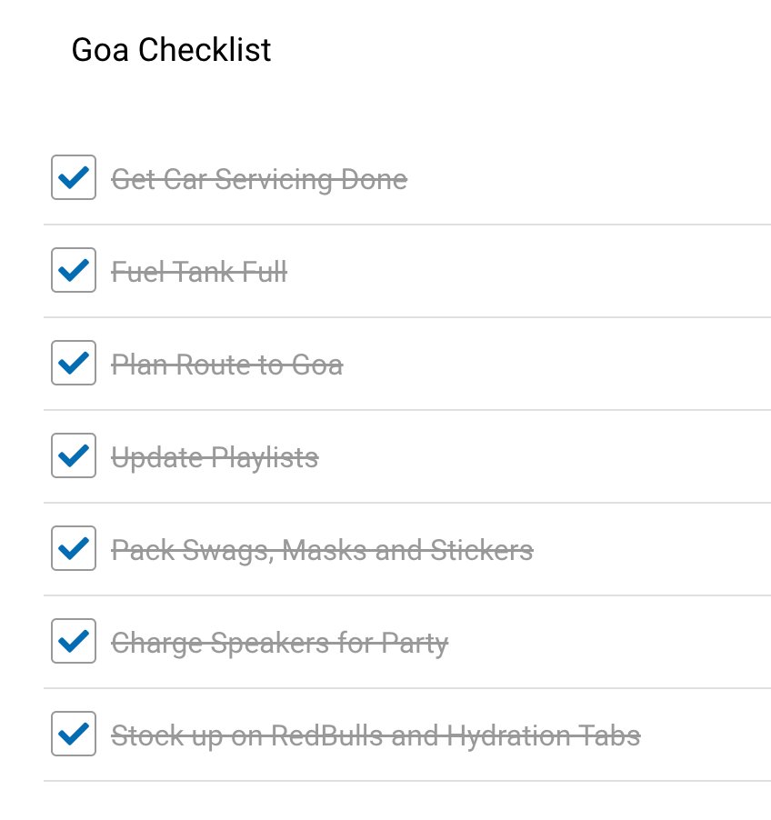This screenshot has width=771, height=820.
Task: Click empty space right of Update Playlists
Action: click(544, 457)
